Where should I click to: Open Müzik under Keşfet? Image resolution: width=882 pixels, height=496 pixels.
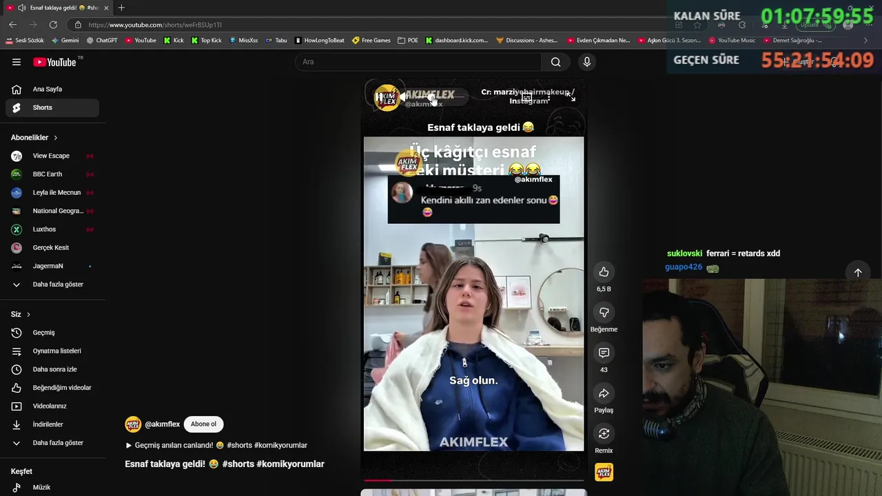52,487
